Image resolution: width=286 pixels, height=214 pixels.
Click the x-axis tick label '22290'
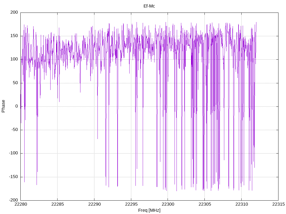[x=94, y=204]
